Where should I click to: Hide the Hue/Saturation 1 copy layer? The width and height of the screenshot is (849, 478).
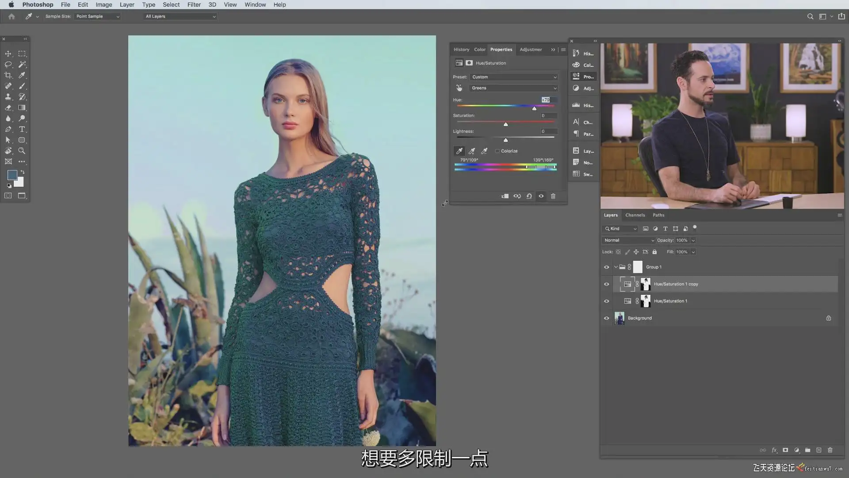tap(607, 284)
